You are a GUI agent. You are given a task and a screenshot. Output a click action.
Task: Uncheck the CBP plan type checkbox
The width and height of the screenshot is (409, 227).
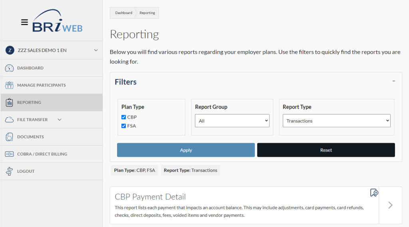[x=124, y=117]
